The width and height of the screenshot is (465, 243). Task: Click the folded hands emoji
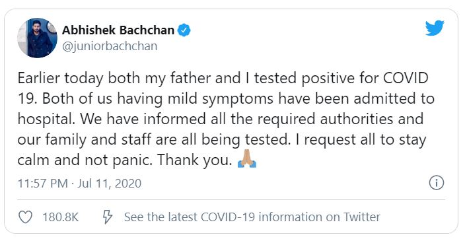[247, 159]
